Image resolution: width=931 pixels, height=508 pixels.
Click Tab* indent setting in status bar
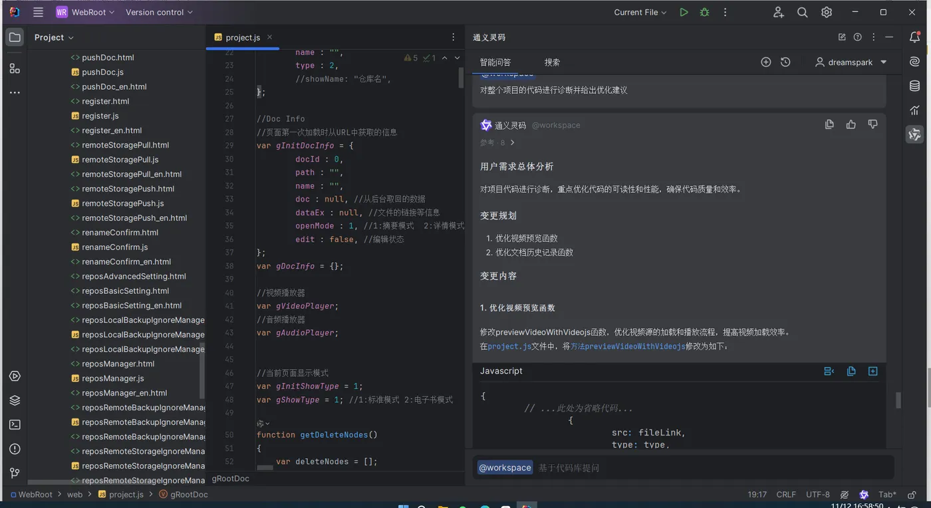tap(887, 495)
